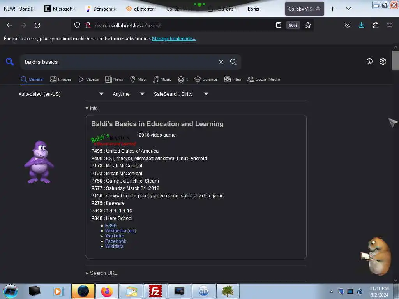Open the info about icon

pyautogui.click(x=369, y=62)
